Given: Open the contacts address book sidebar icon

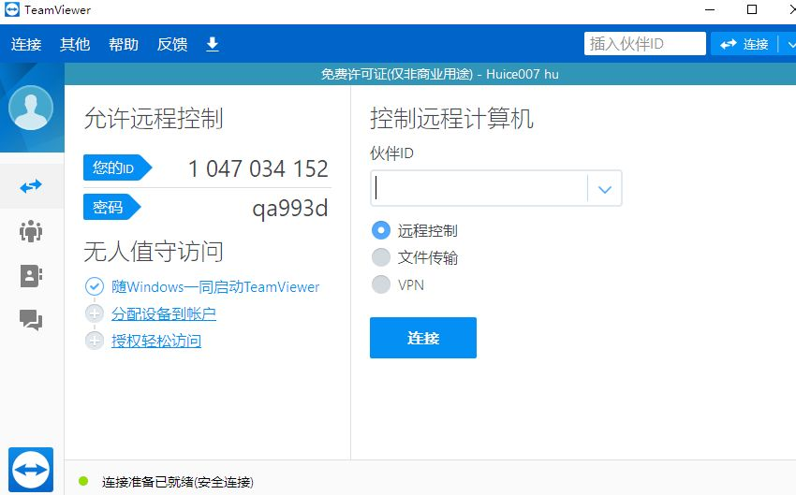Looking at the screenshot, I should (31, 276).
